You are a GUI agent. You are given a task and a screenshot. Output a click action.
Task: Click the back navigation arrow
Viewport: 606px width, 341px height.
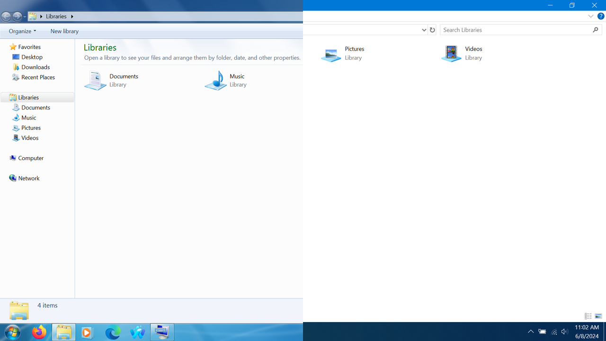(6, 16)
